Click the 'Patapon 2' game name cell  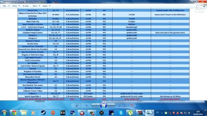[x=33, y=38]
